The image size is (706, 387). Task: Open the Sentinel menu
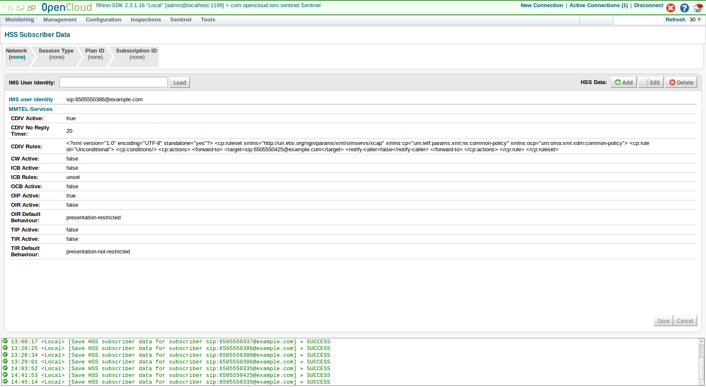tap(181, 20)
